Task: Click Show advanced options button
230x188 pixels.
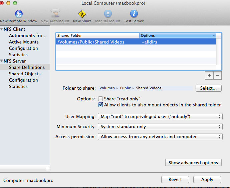Action: [193, 163]
